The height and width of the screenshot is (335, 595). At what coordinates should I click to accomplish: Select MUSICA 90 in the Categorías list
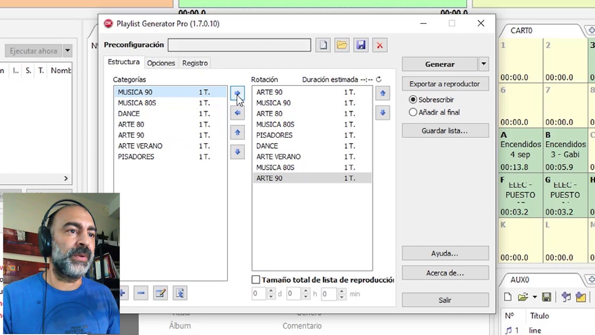pyautogui.click(x=170, y=92)
